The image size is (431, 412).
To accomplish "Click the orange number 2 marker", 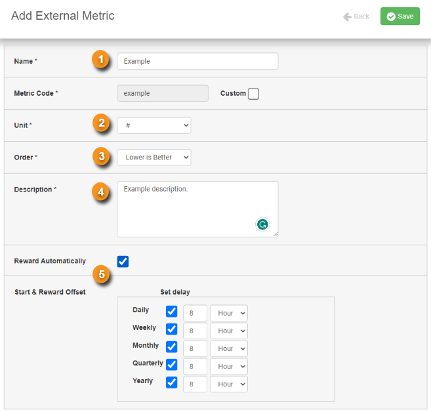I will (x=101, y=123).
